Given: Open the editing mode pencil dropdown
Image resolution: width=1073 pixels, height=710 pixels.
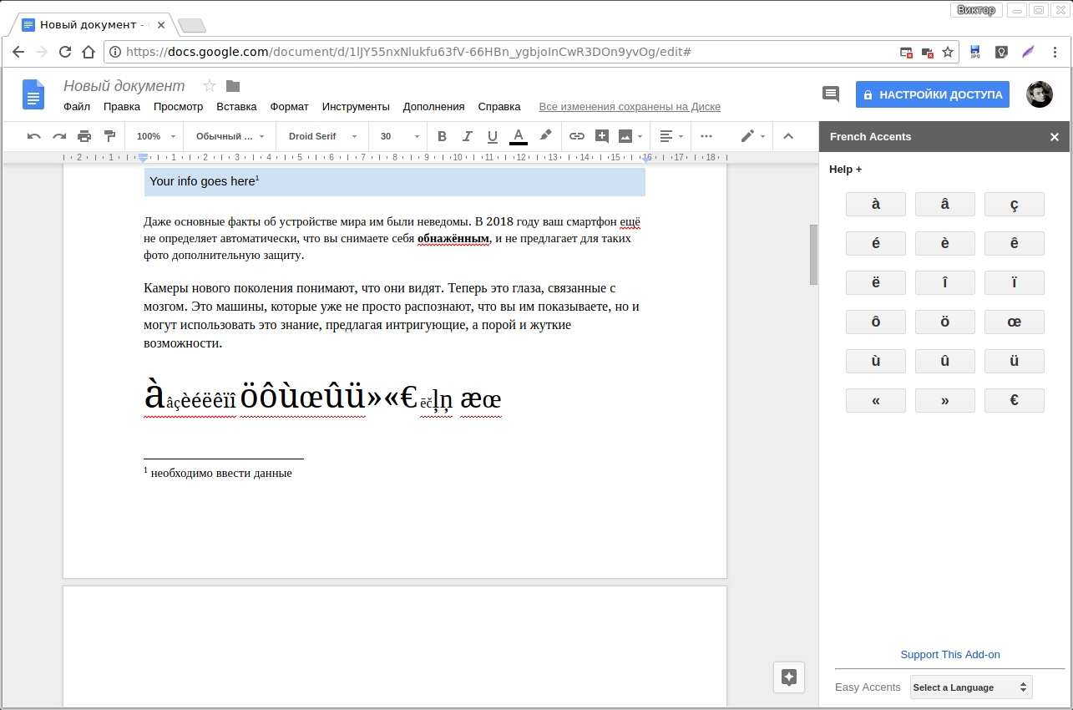Looking at the screenshot, I should [752, 136].
